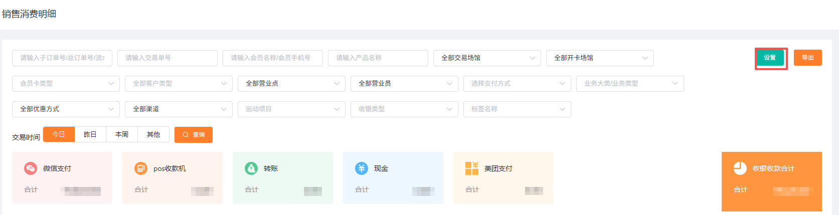Select the 今日 time filter
The image size is (839, 215).
59,134
